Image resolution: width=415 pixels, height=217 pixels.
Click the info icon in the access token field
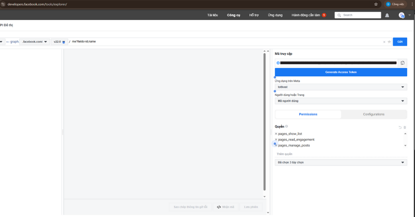tap(278, 63)
